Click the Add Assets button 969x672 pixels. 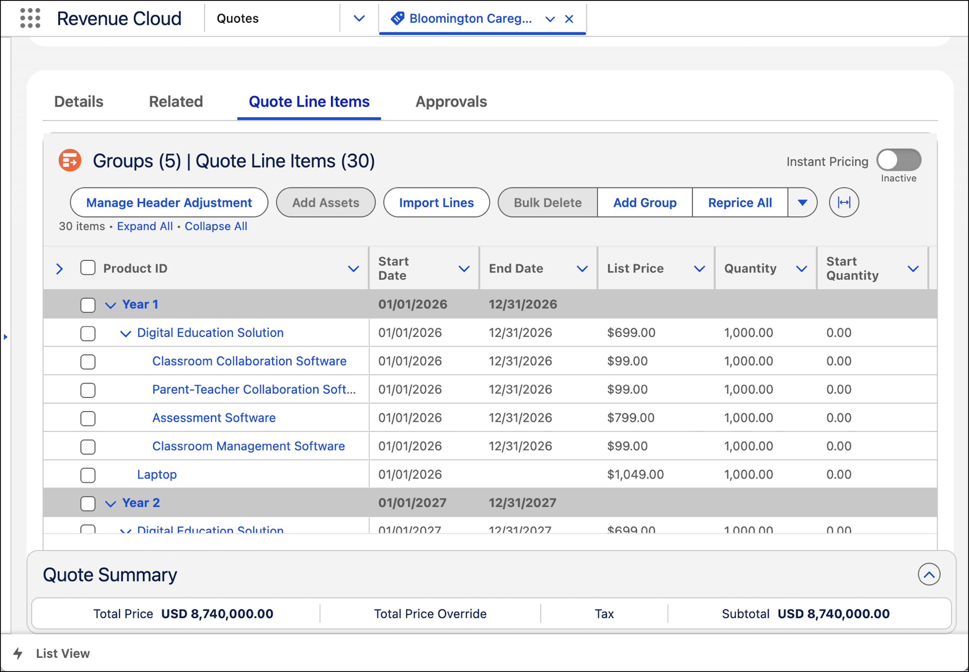pyautogui.click(x=326, y=203)
